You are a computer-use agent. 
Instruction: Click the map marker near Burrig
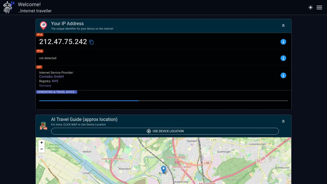163,169
